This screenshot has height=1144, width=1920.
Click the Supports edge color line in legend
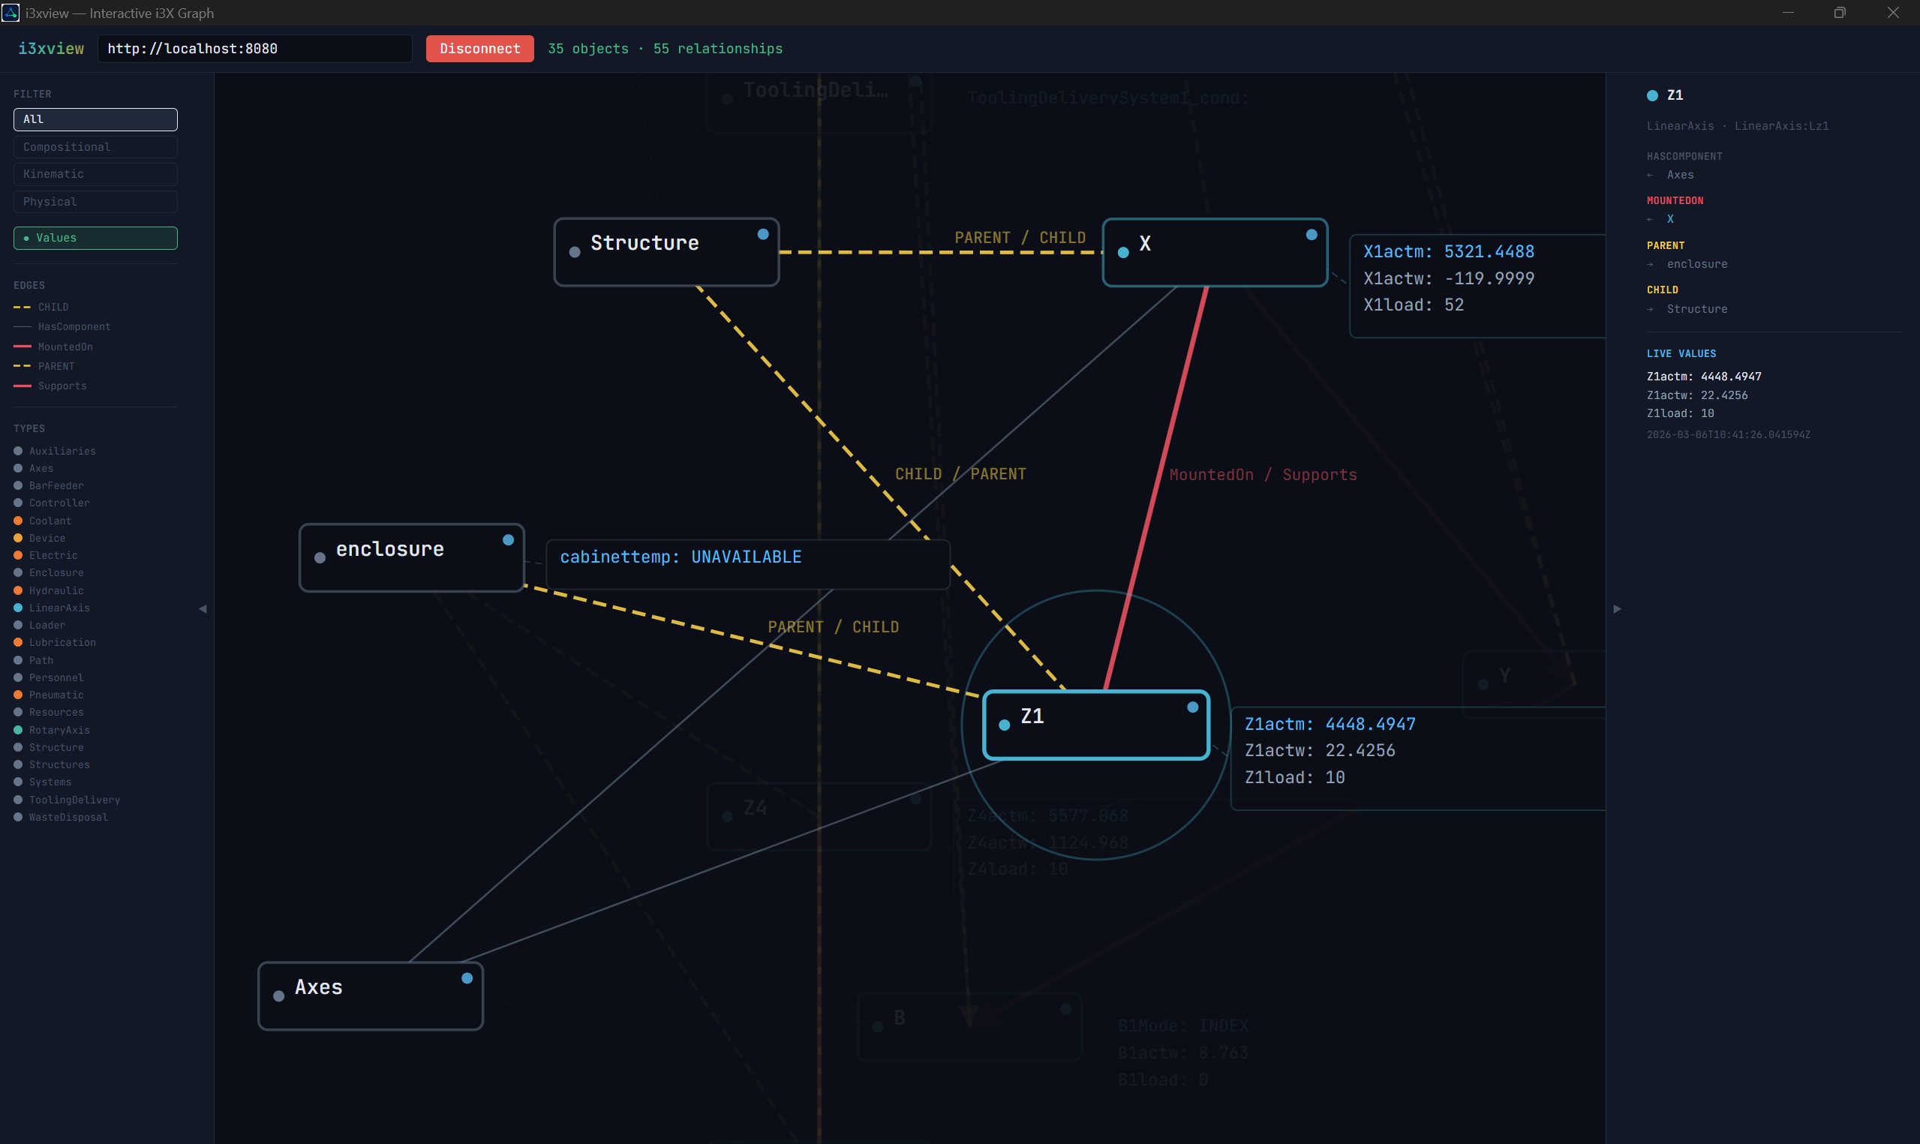pos(21,386)
